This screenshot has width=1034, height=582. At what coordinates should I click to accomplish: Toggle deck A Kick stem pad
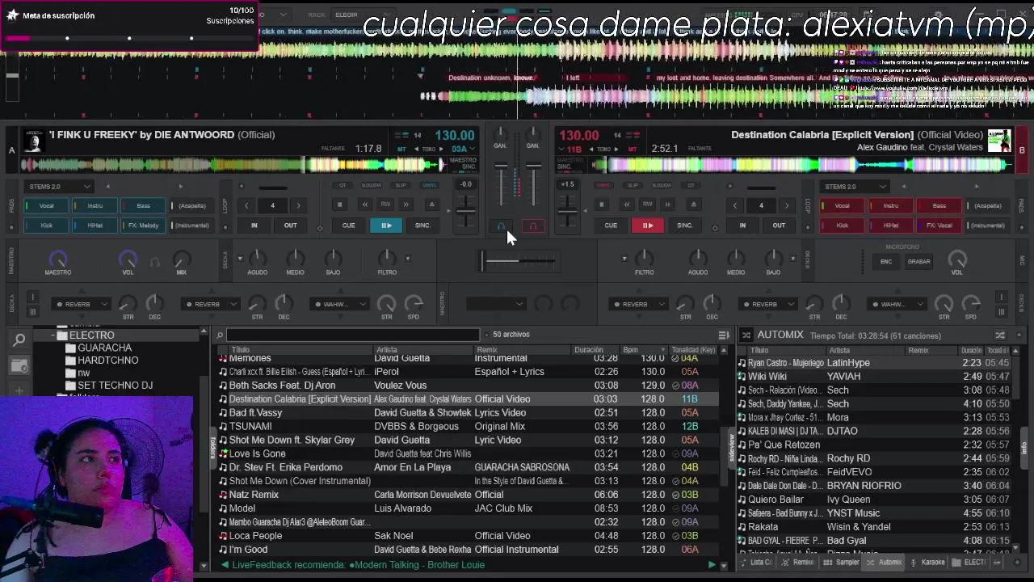[46, 226]
